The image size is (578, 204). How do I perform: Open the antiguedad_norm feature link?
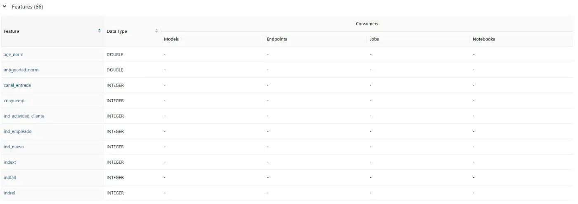21,70
